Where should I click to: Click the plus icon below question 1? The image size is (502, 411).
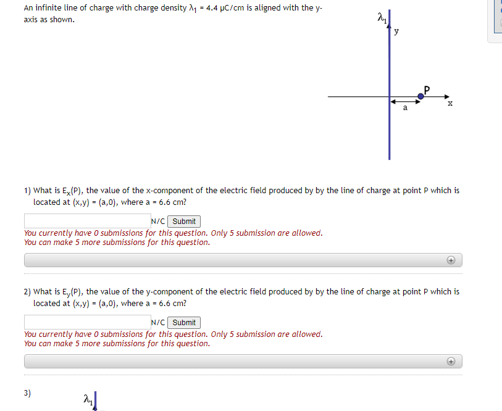pos(451,260)
